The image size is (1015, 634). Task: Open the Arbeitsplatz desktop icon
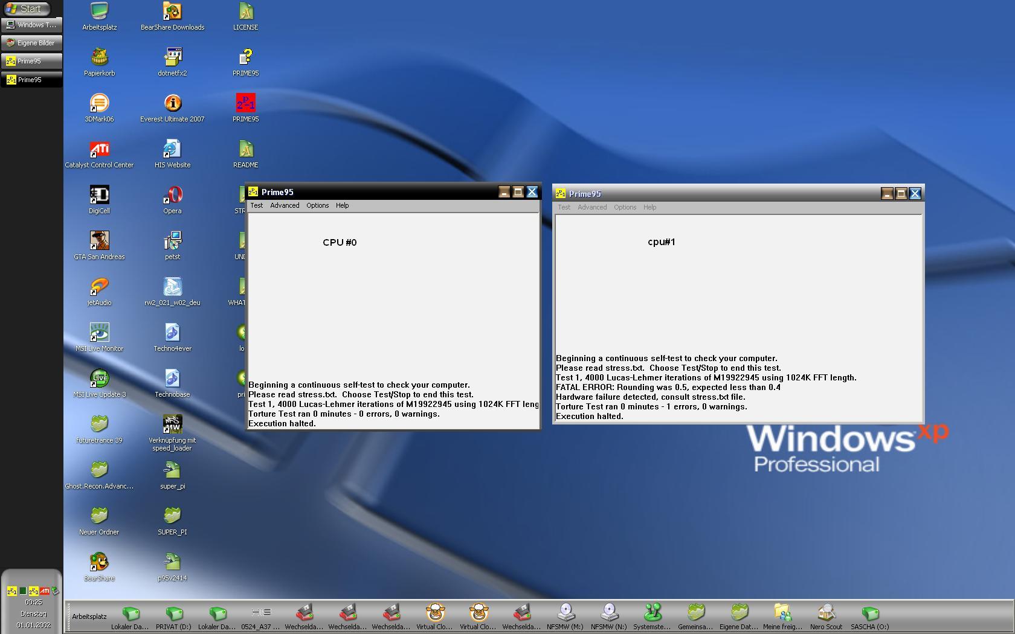click(99, 16)
